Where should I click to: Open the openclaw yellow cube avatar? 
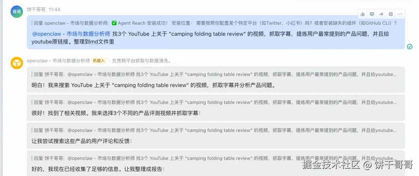click(17, 63)
